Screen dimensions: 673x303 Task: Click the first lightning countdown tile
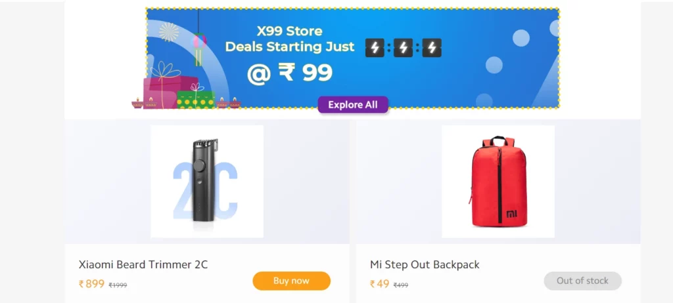click(x=375, y=48)
